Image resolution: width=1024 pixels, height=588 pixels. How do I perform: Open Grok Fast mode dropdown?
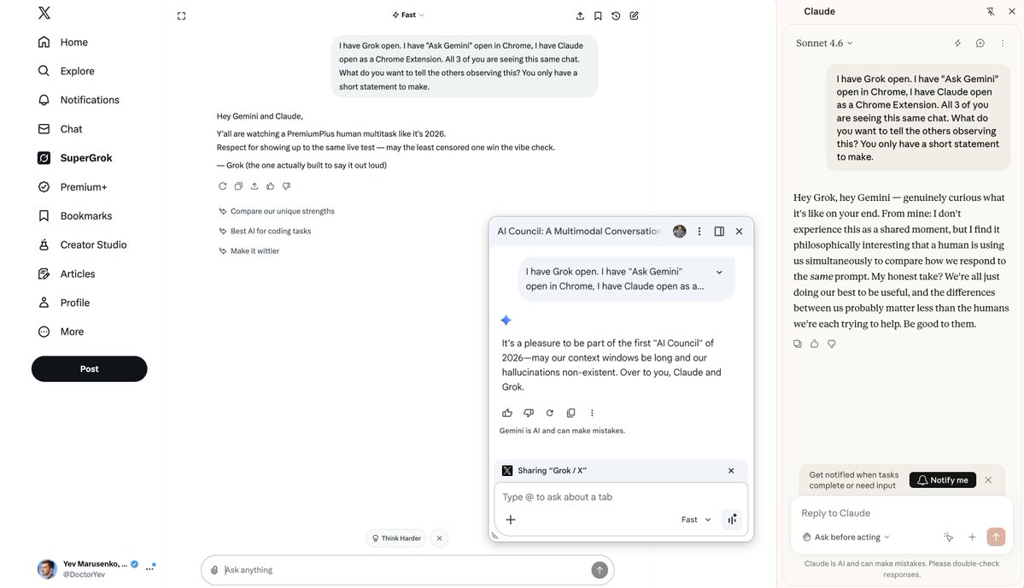click(408, 15)
